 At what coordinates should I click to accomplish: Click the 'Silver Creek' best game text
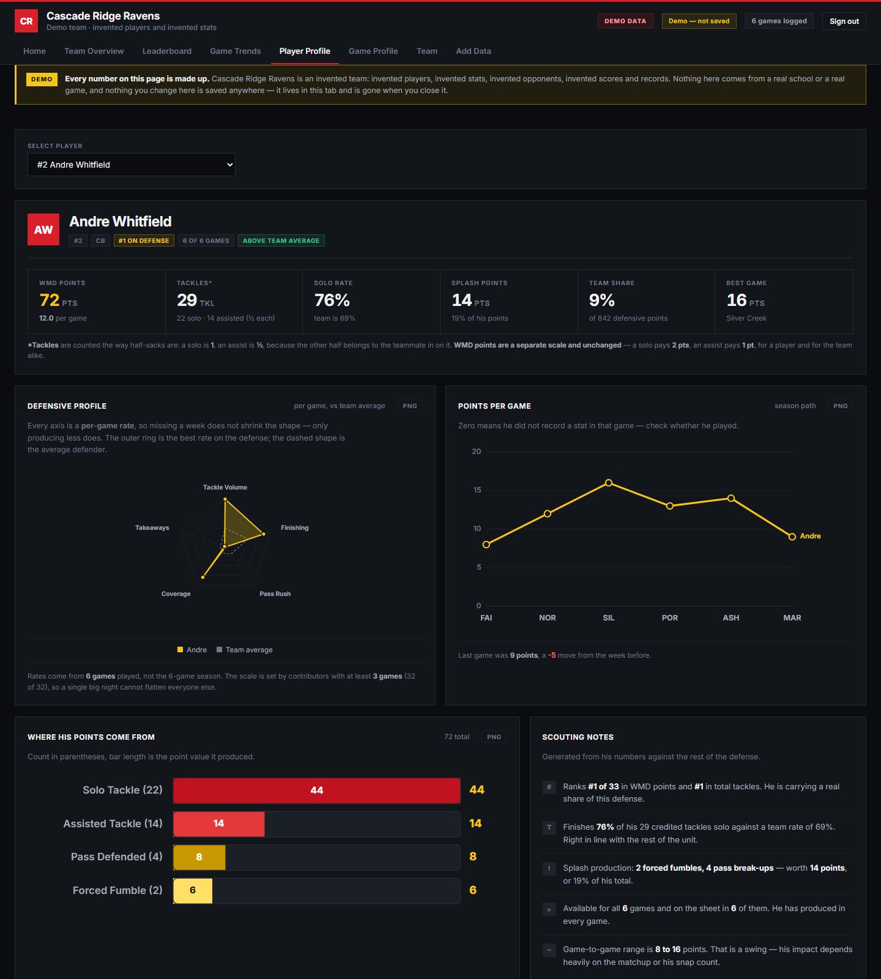(746, 318)
